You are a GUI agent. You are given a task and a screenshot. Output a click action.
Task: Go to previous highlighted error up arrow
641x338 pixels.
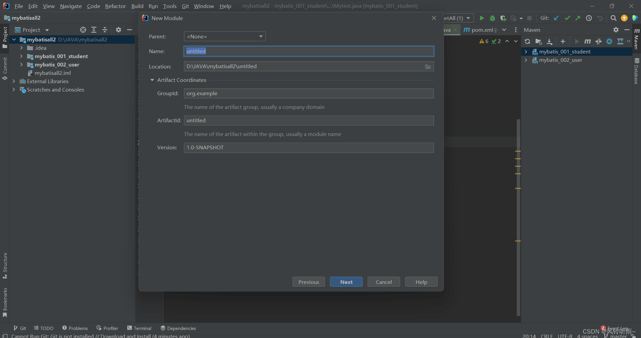pos(507,41)
